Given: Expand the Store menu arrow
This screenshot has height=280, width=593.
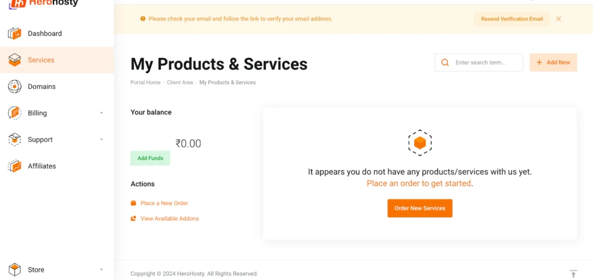Looking at the screenshot, I should pos(101,270).
